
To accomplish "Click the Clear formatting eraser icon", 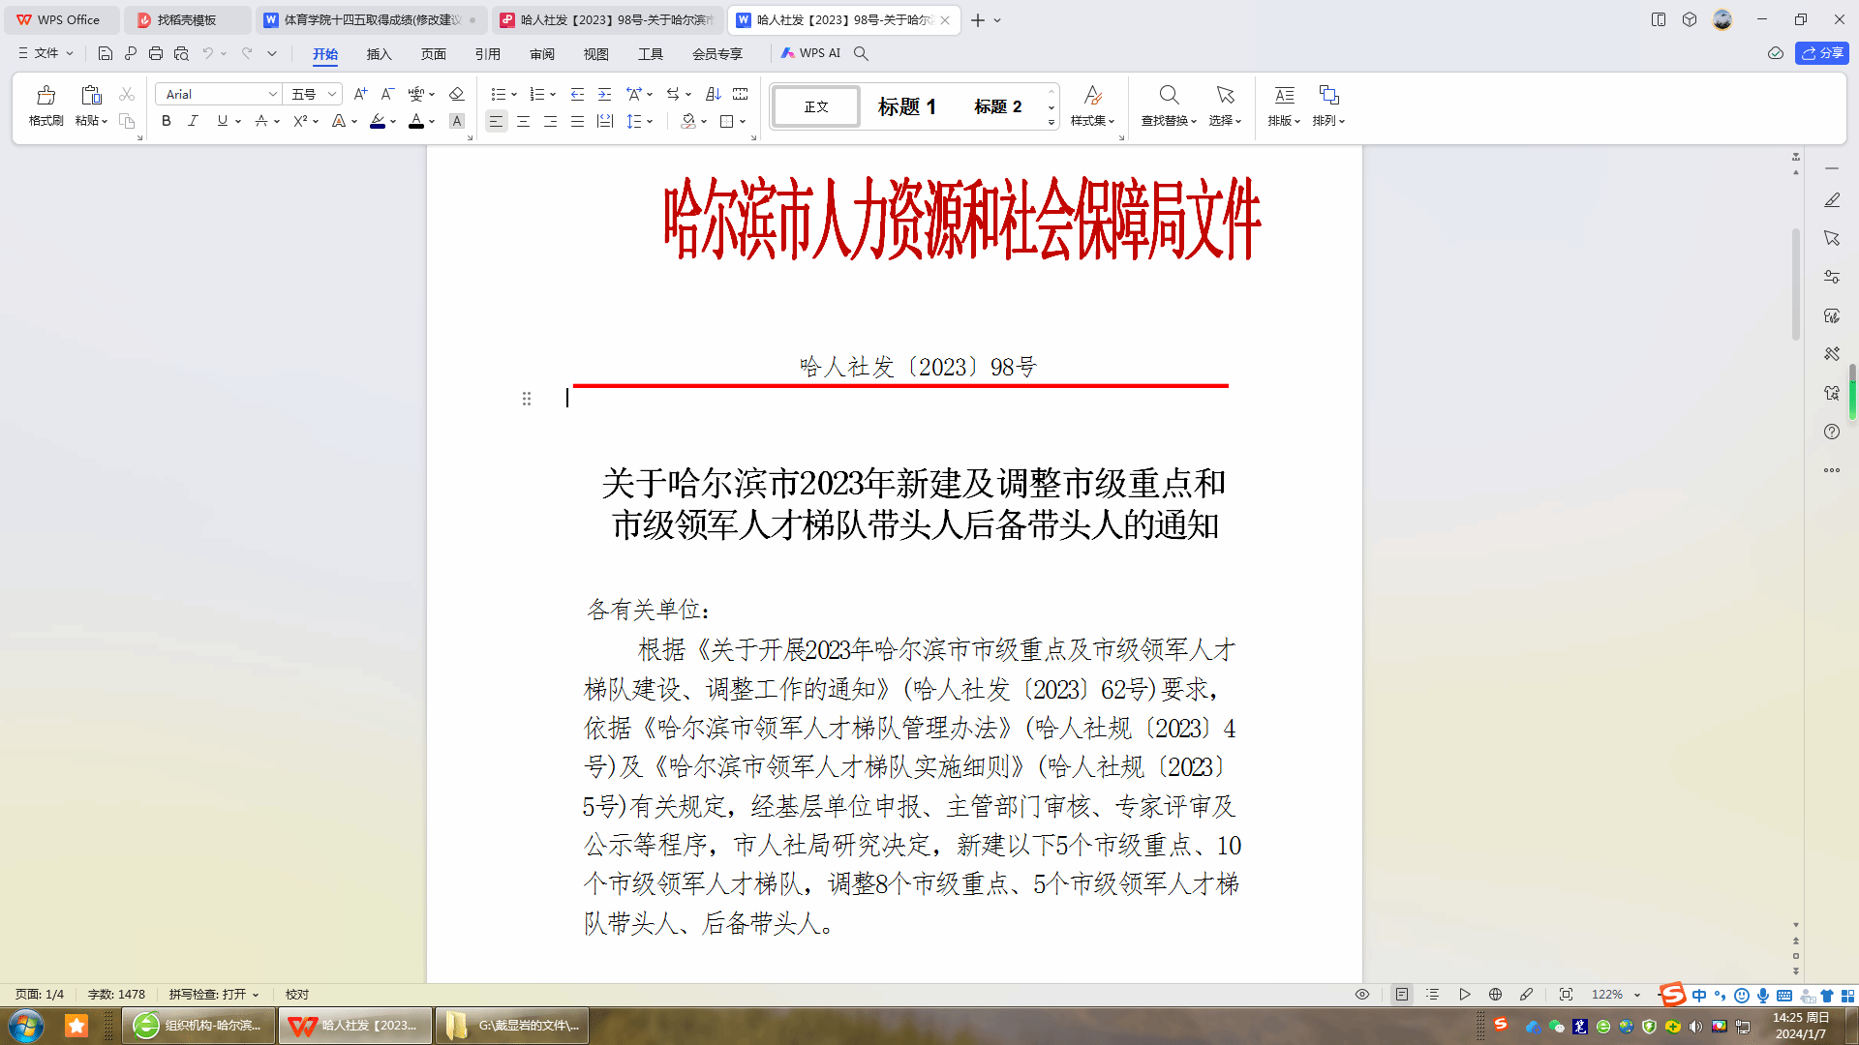I will point(457,94).
